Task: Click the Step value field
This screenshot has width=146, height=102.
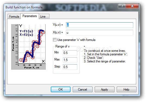Action: click(70, 67)
